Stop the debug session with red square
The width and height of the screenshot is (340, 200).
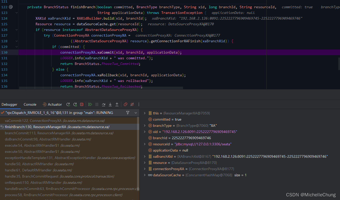[x=82, y=104]
